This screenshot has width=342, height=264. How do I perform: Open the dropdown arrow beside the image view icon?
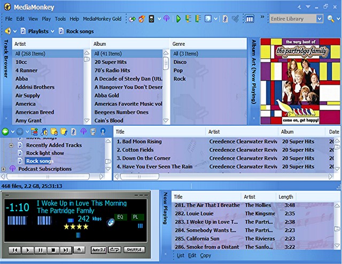coord(215,19)
